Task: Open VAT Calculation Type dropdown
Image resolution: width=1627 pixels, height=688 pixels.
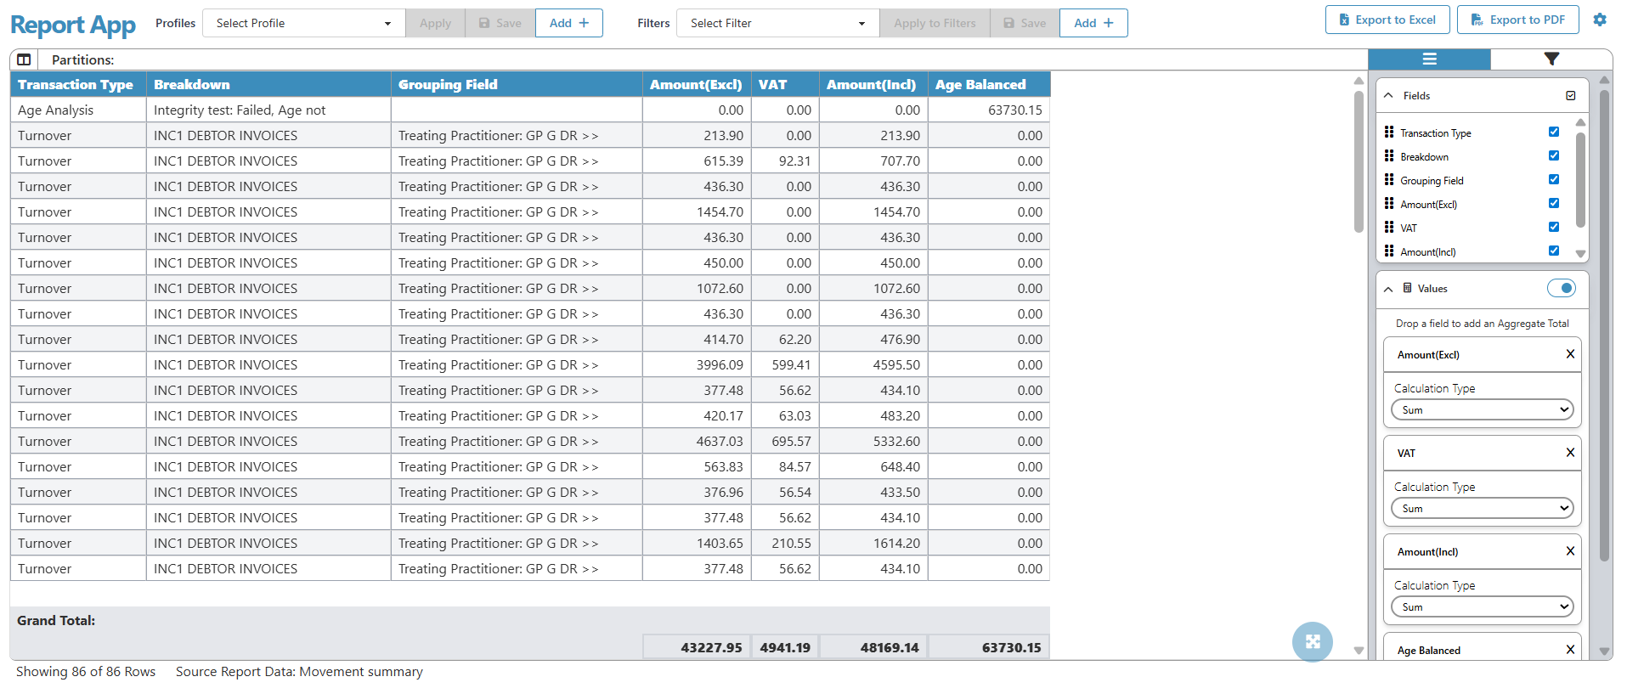Action: (x=1483, y=509)
